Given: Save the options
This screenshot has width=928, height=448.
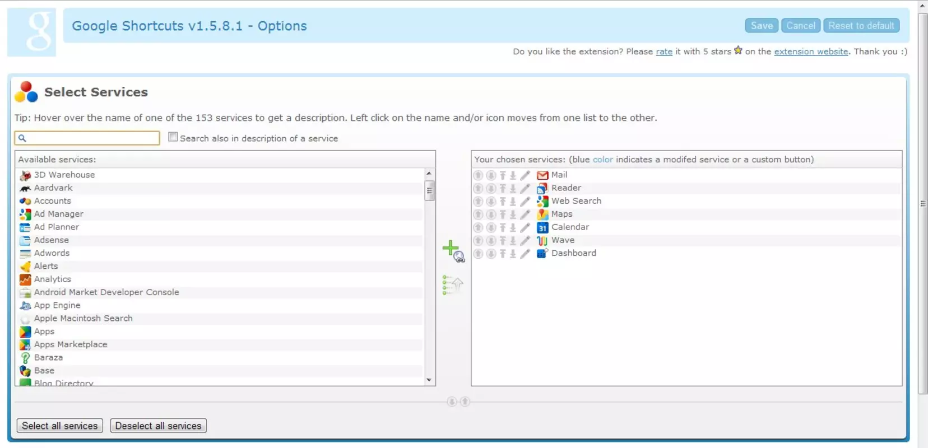Looking at the screenshot, I should coord(762,26).
